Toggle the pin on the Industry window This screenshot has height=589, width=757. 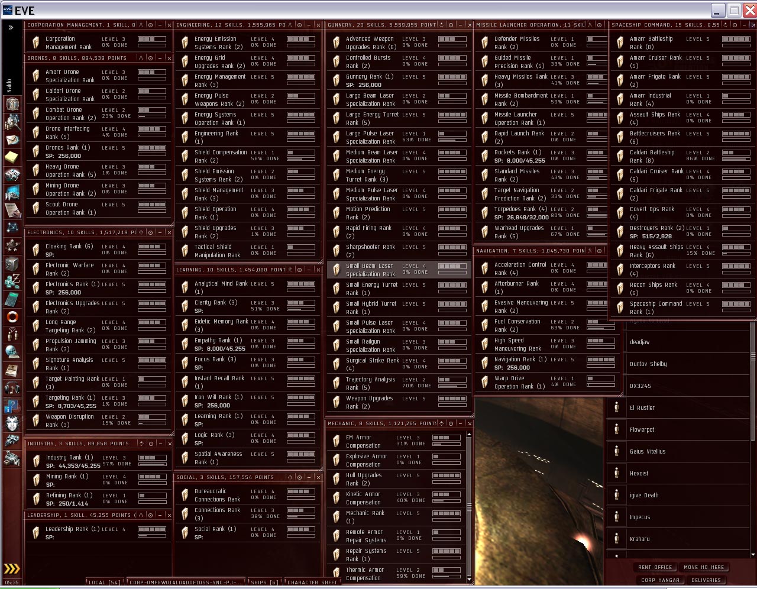click(141, 443)
